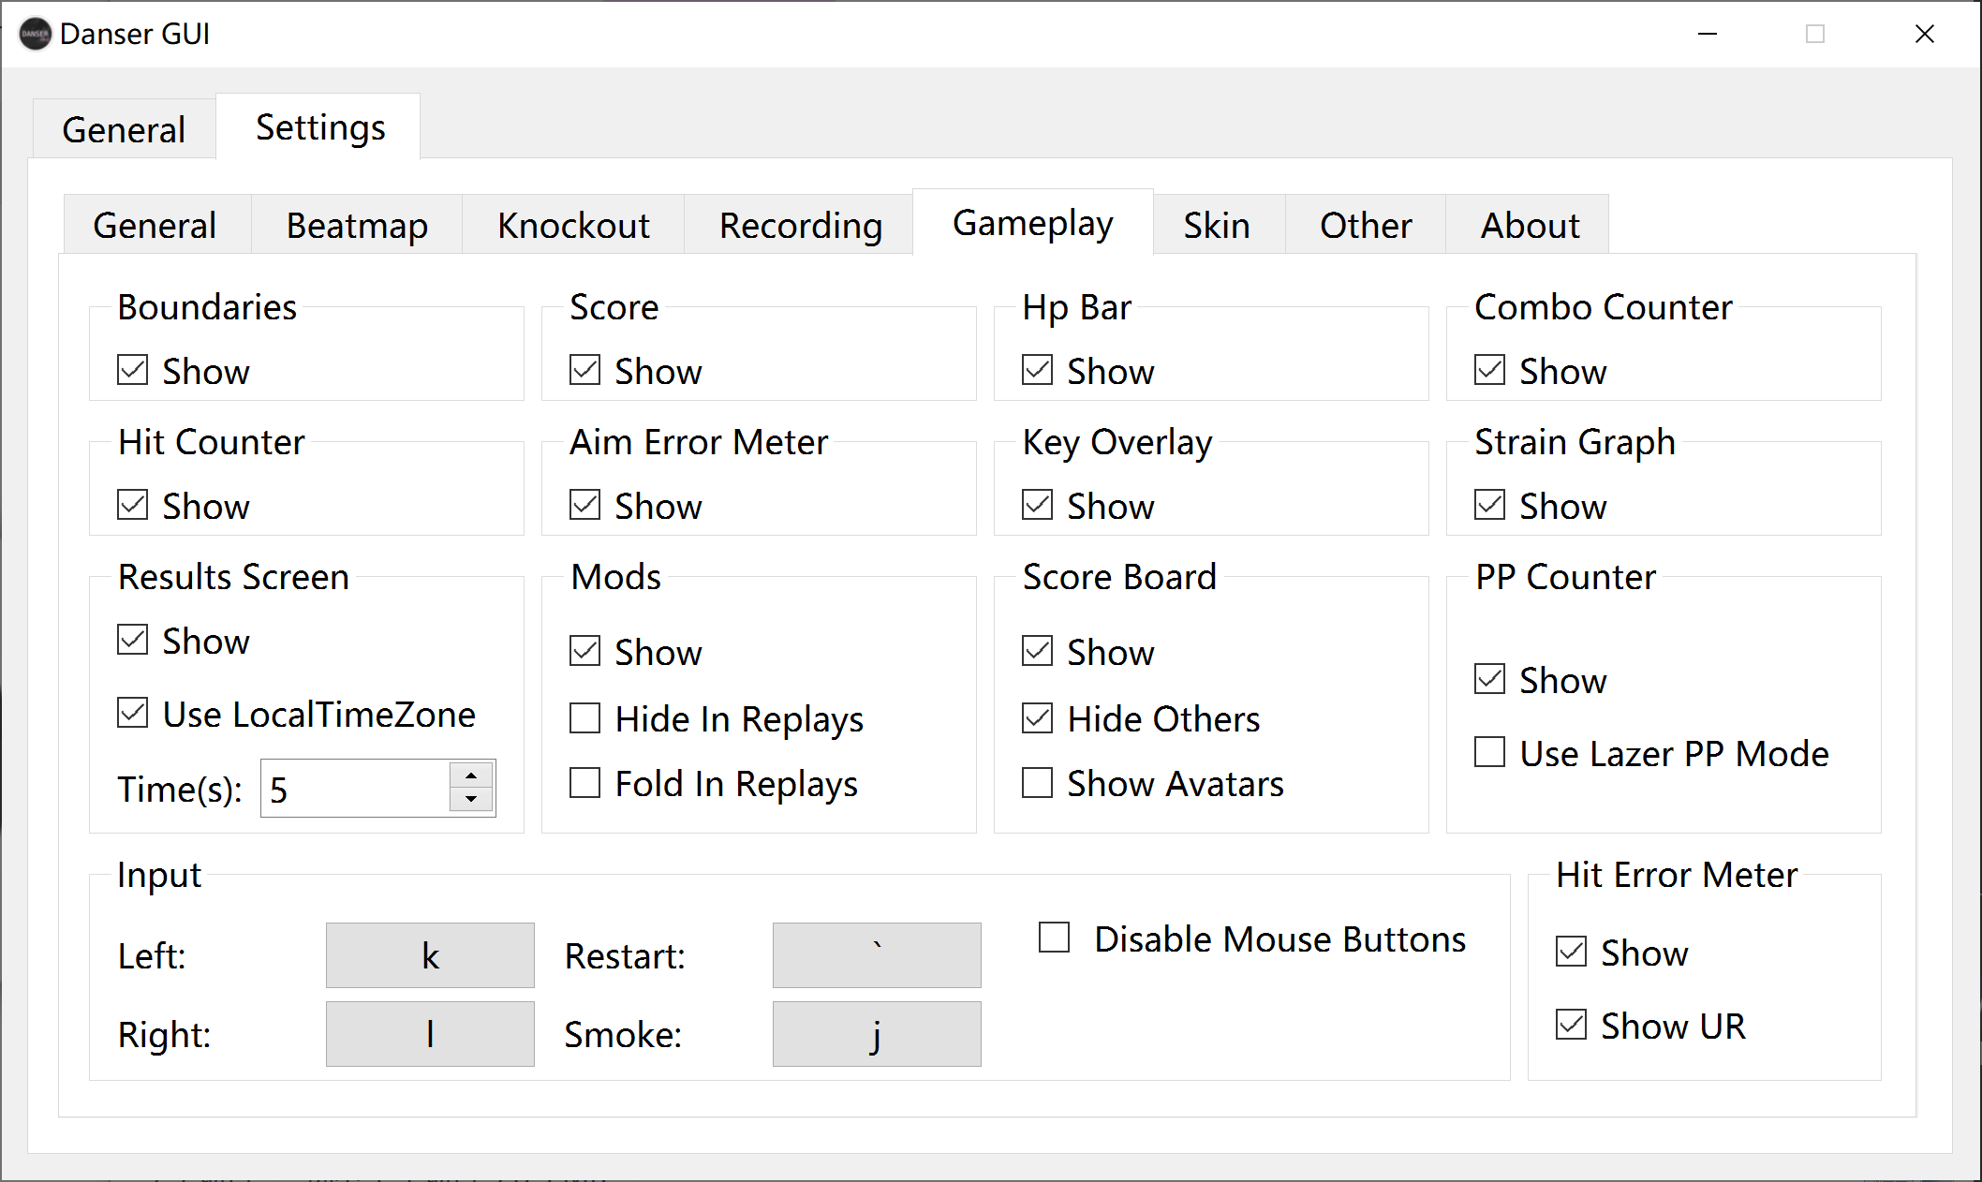Image resolution: width=1982 pixels, height=1182 pixels.
Task: Enable Use Lazer PP Mode
Action: pos(1490,752)
